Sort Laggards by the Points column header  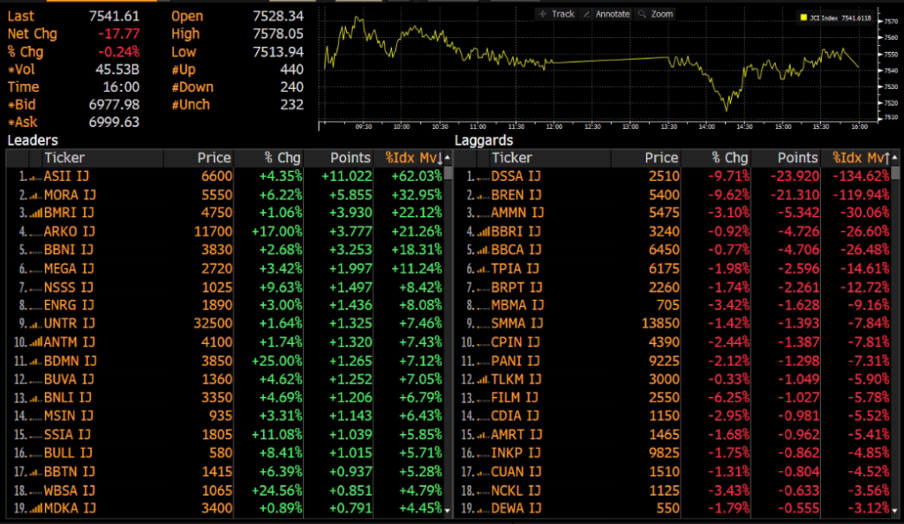click(x=797, y=158)
